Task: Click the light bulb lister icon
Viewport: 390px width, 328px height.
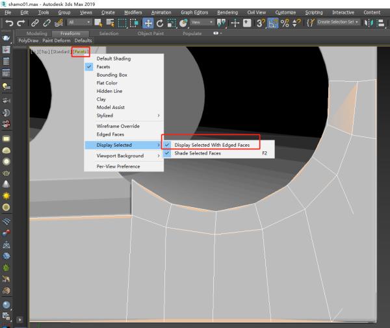Action: point(6,87)
